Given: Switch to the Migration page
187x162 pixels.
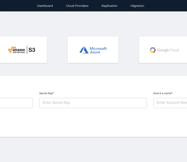Looking at the screenshot, I should click(137, 6).
